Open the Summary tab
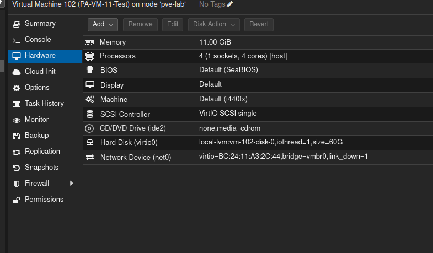The width and height of the screenshot is (433, 253). point(45,24)
